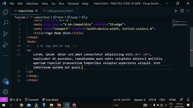The height and width of the screenshot is (108, 193).
Task: Open the Windows Action Center
Action: pyautogui.click(x=188, y=105)
